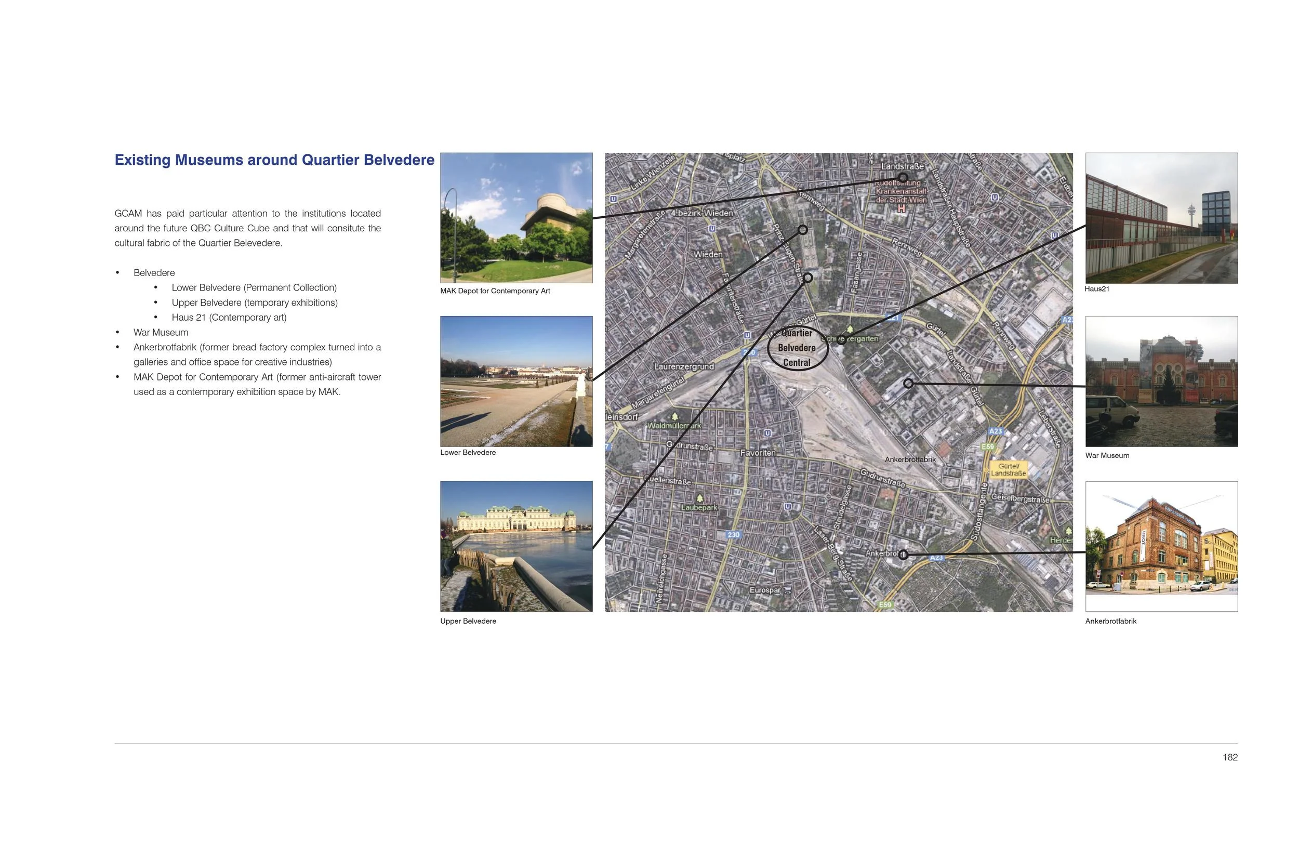Click the War Museum photo
1299x841 pixels.
pos(1161,381)
